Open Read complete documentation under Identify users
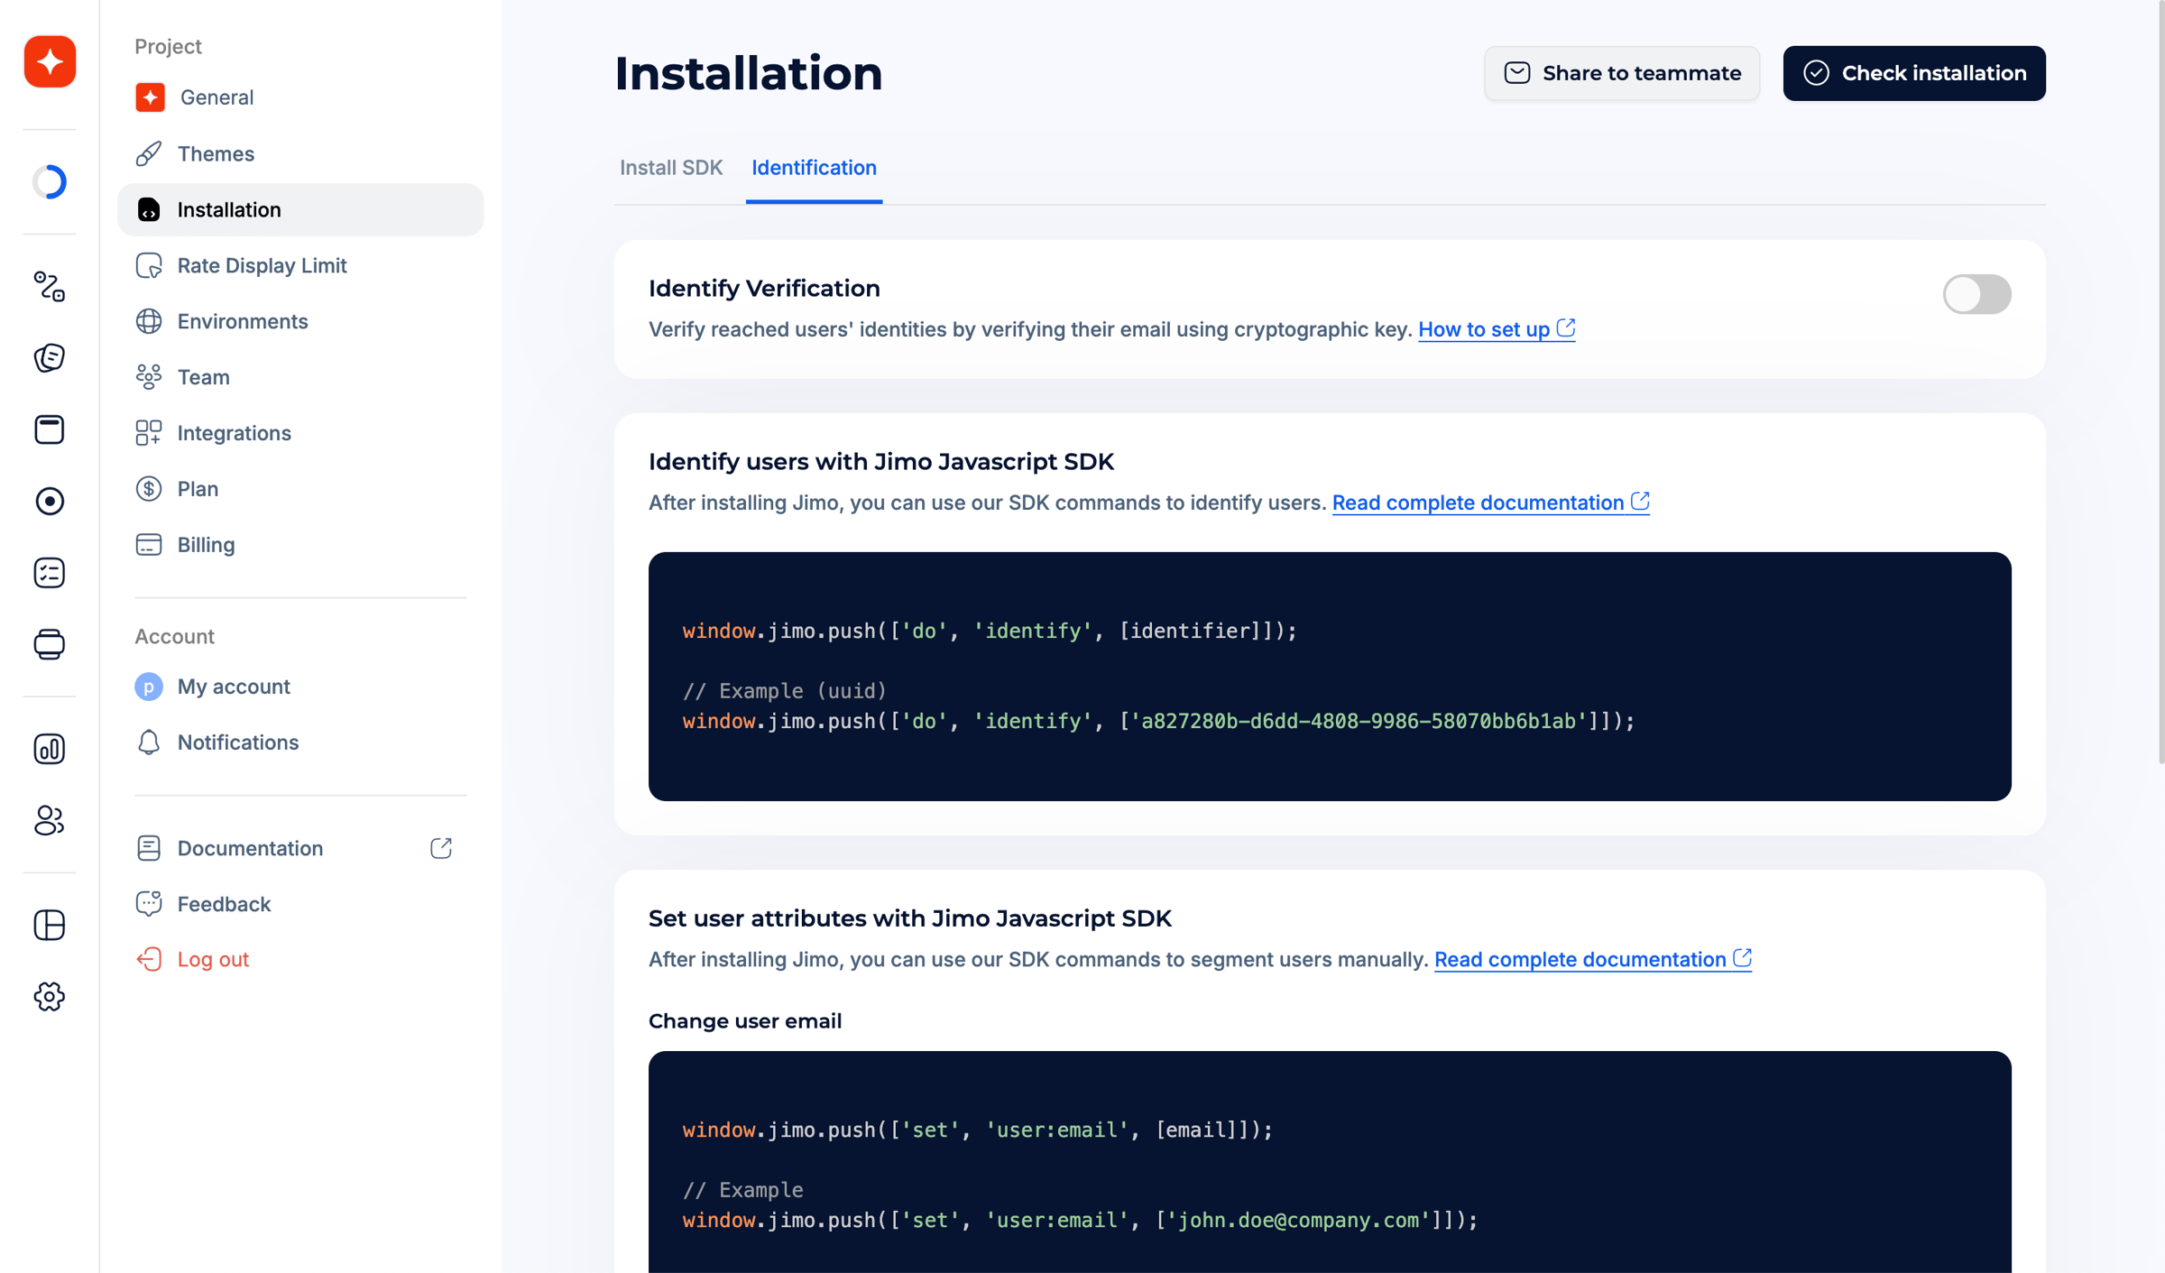Screen dimensions: 2165x1273 point(1490,503)
